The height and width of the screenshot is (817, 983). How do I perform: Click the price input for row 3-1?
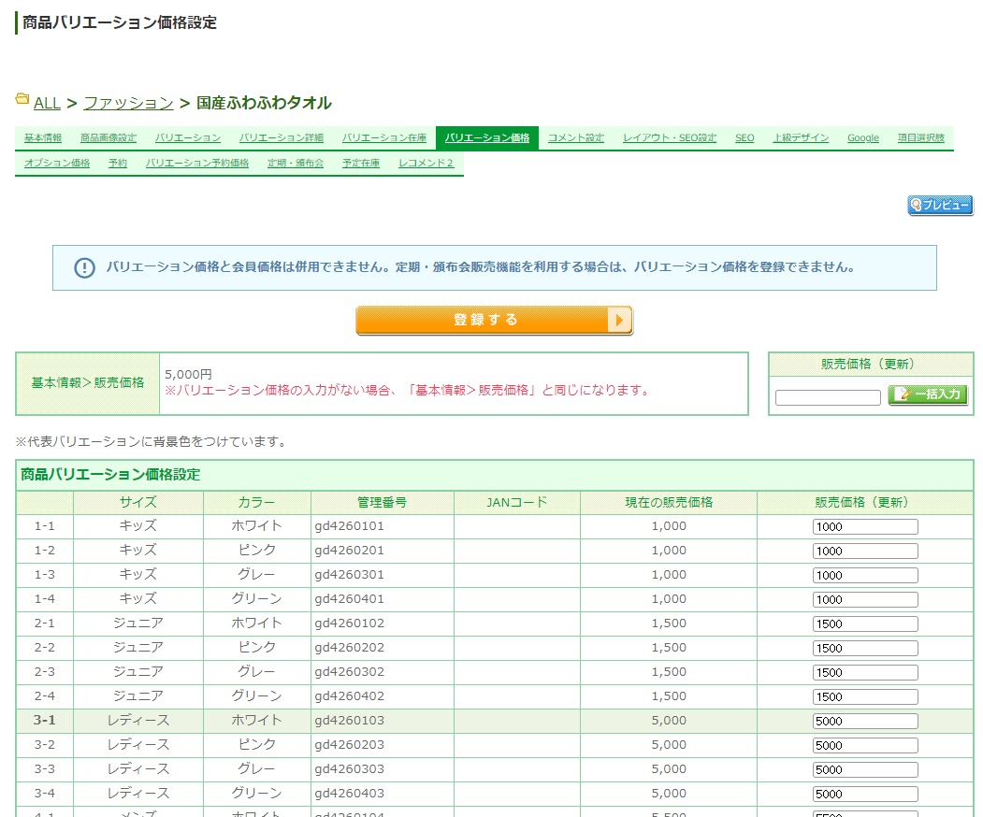865,721
